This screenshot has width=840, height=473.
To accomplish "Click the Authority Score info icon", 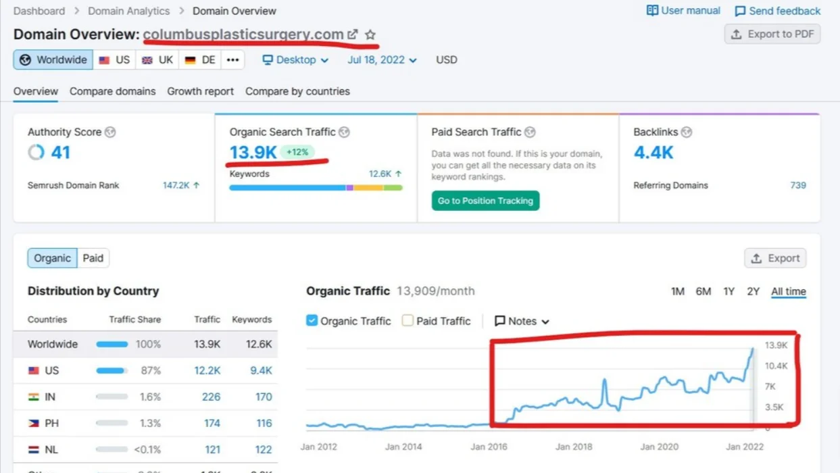I will tap(110, 132).
